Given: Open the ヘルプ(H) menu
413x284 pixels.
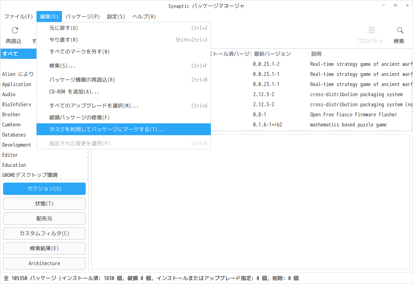Looking at the screenshot, I should [x=144, y=17].
